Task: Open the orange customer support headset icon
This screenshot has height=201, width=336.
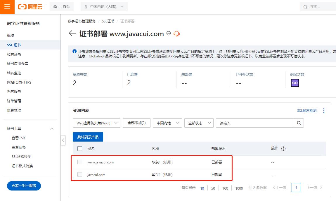Action: [x=177, y=34]
